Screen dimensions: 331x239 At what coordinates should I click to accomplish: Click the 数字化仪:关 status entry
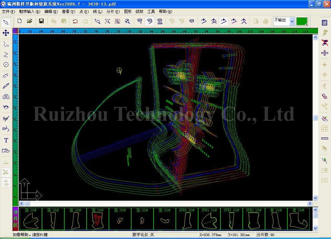click(143, 234)
